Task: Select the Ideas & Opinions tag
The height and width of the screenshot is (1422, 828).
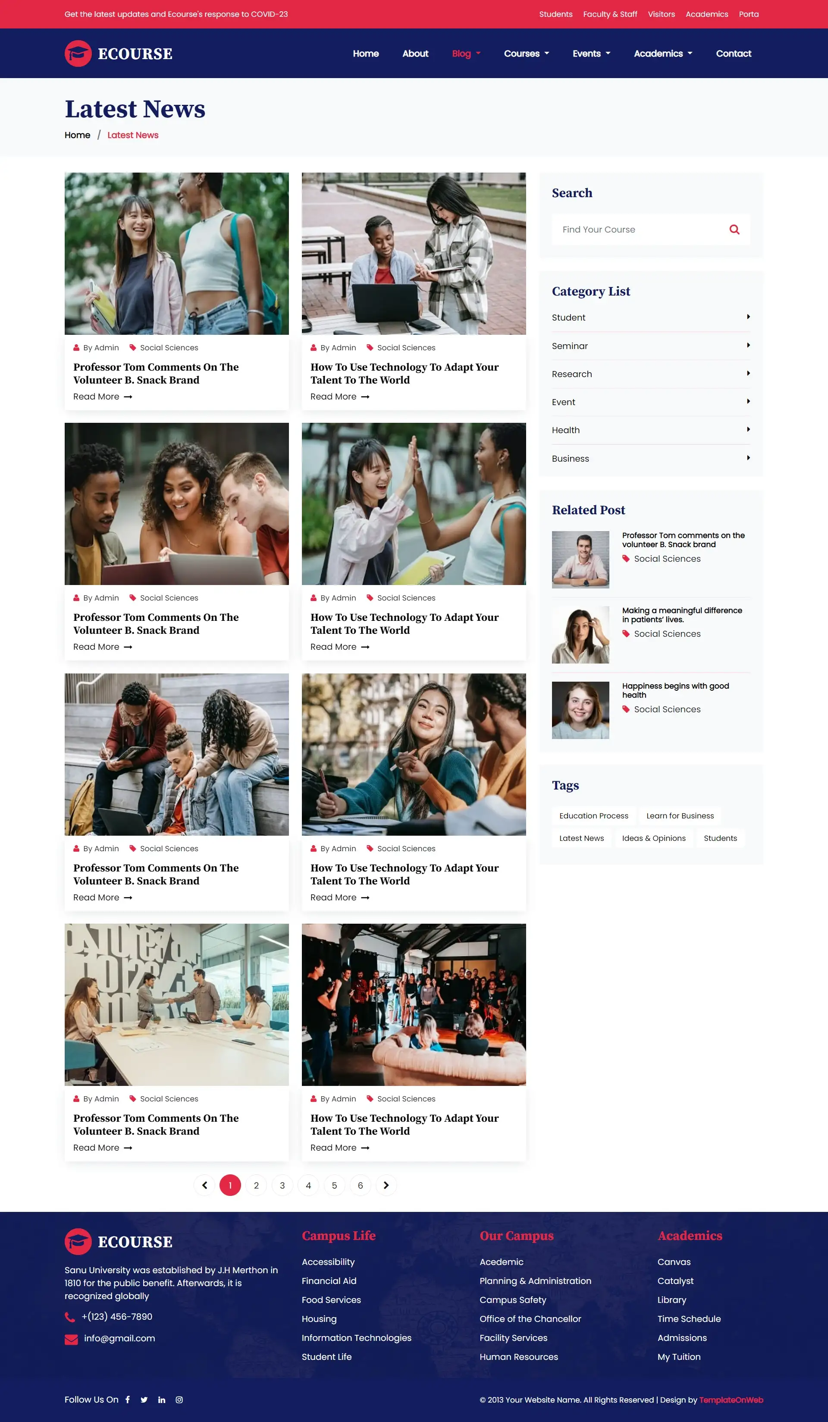Action: click(x=653, y=839)
